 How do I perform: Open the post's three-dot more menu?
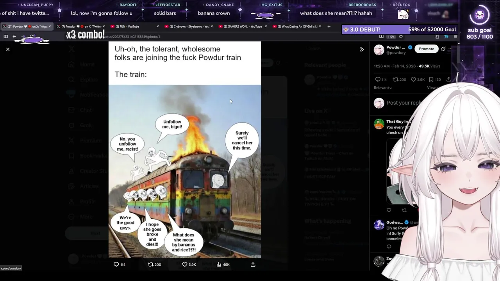pos(450,49)
